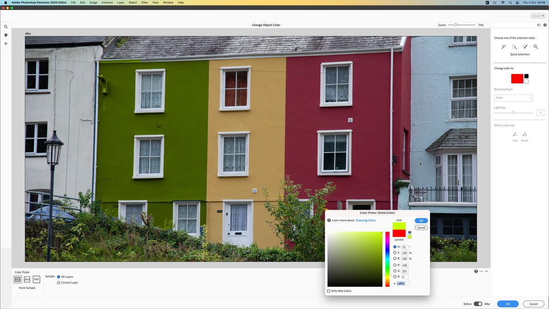Open the help icon near the panel bottom

pos(476,271)
